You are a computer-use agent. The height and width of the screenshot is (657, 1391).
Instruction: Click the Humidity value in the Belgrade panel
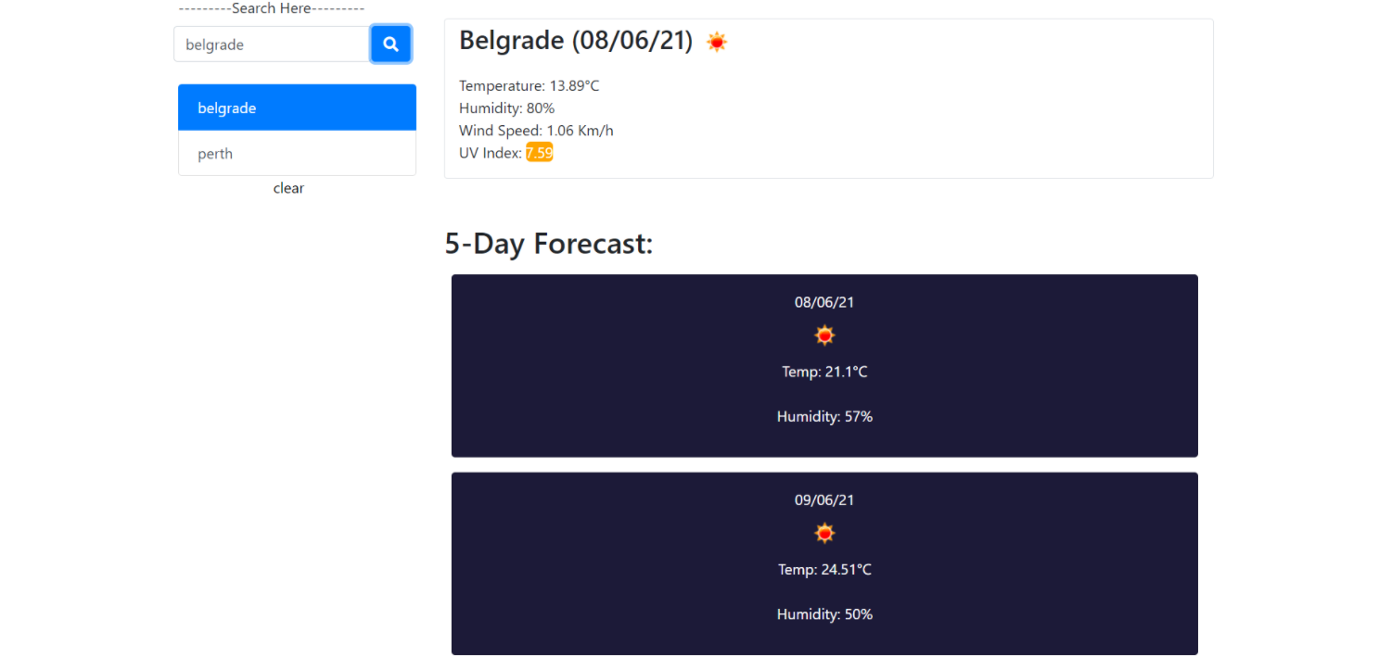pyautogui.click(x=506, y=107)
